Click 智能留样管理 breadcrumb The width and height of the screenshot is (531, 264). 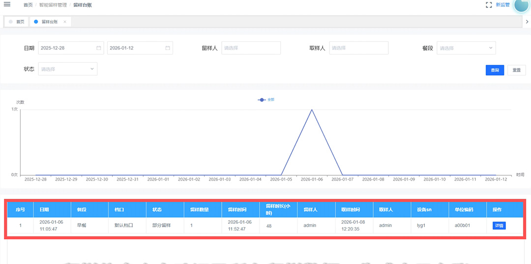pyautogui.click(x=53, y=5)
